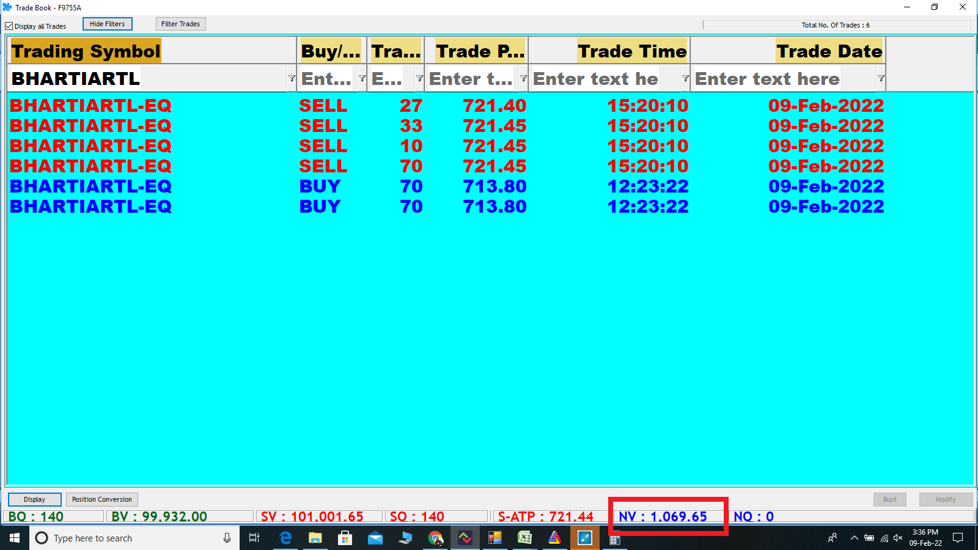Click the SQ : 140 status value

click(x=417, y=516)
